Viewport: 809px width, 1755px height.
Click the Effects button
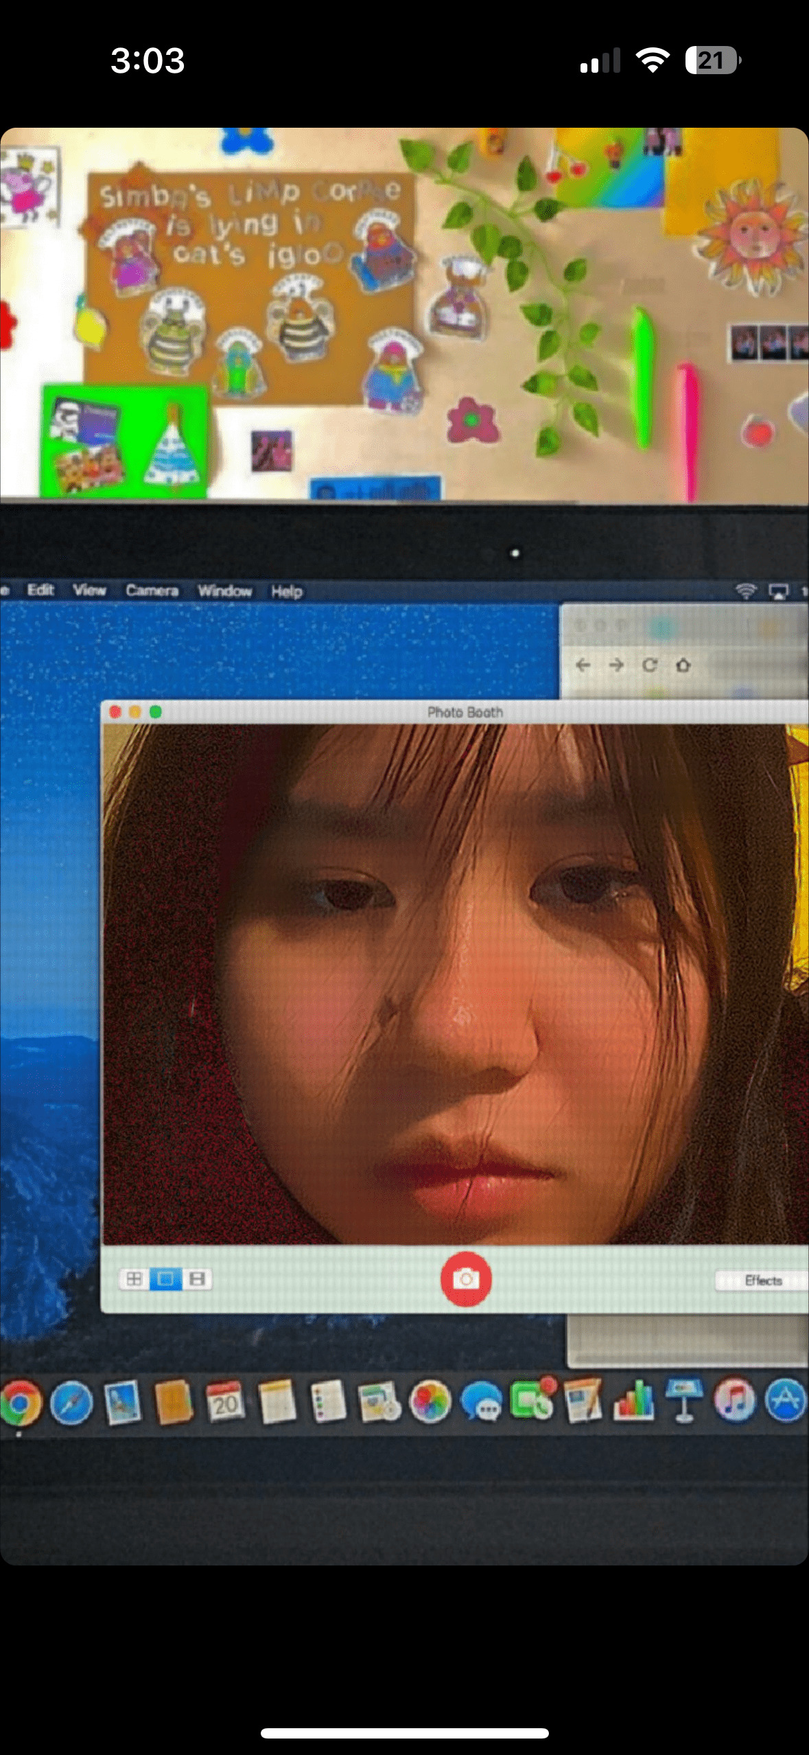coord(763,1281)
